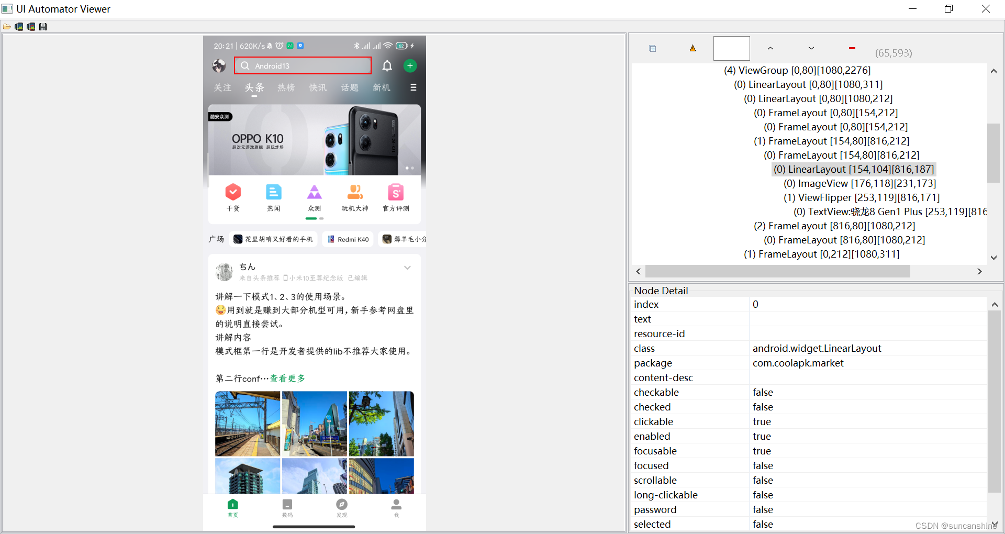Click the search input field above the chevrons

[x=731, y=48]
